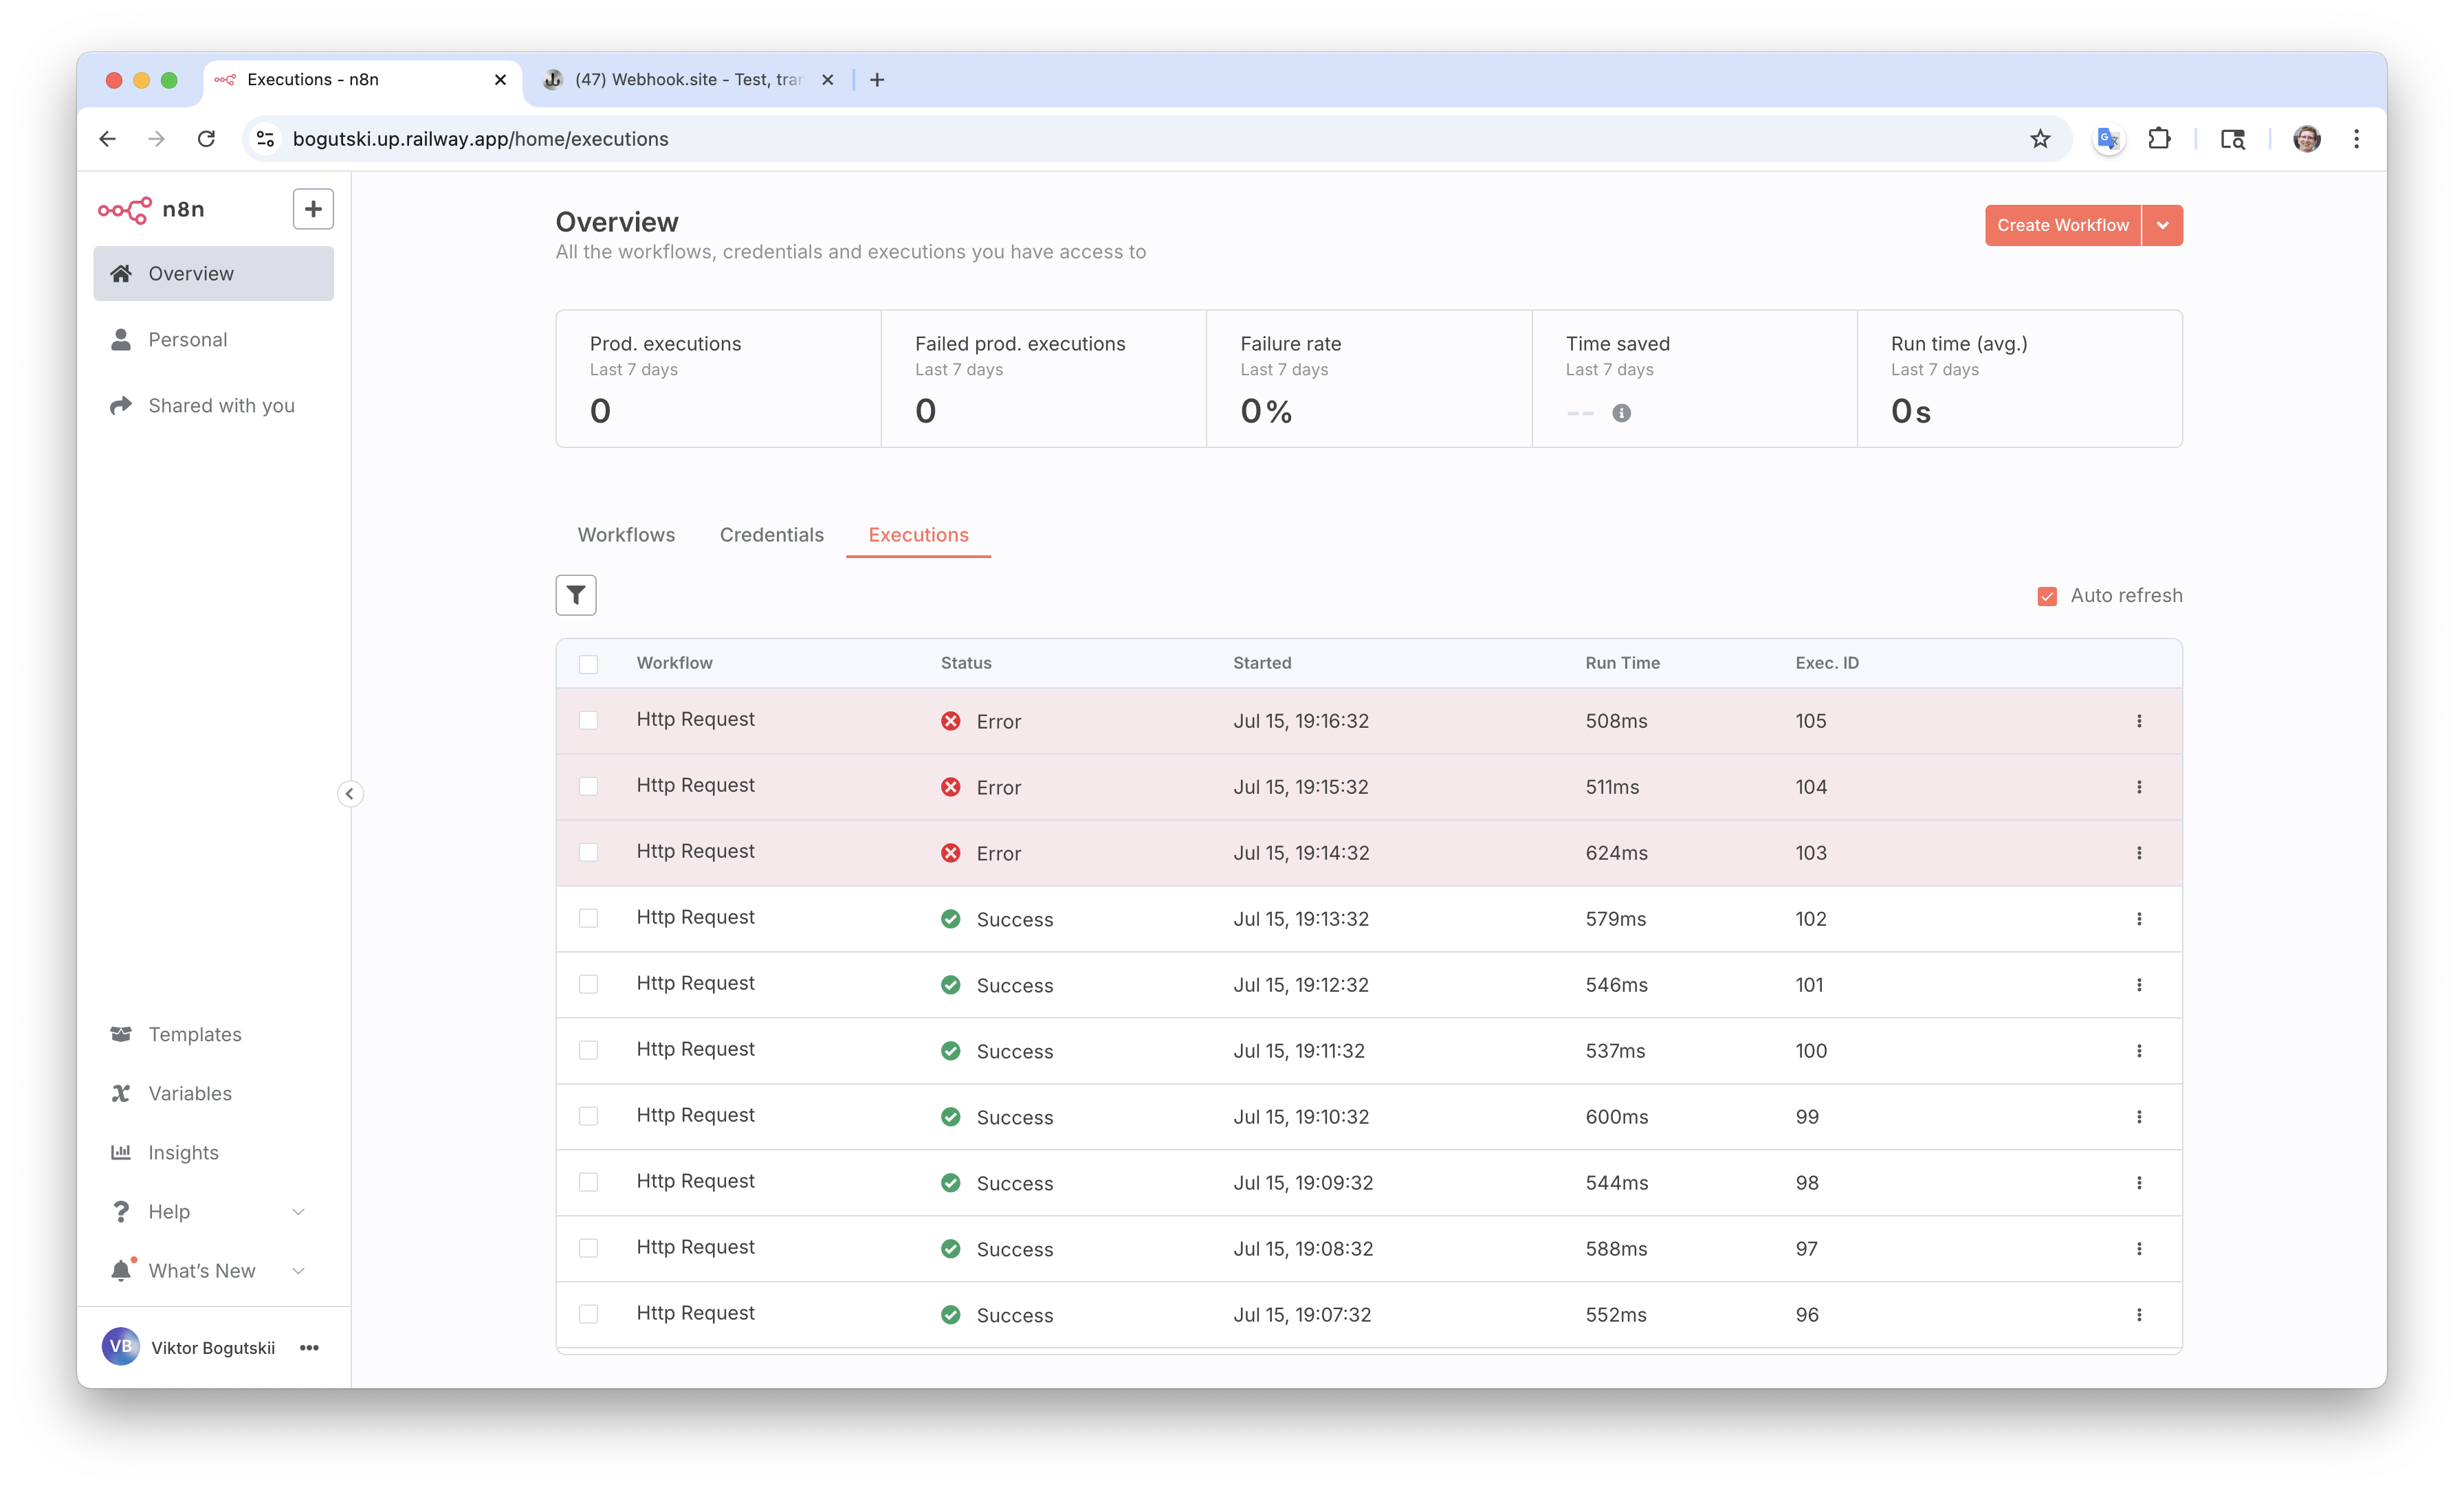Open the executions filter funnel icon
Screen dimensions: 2464x1490
coord(575,595)
